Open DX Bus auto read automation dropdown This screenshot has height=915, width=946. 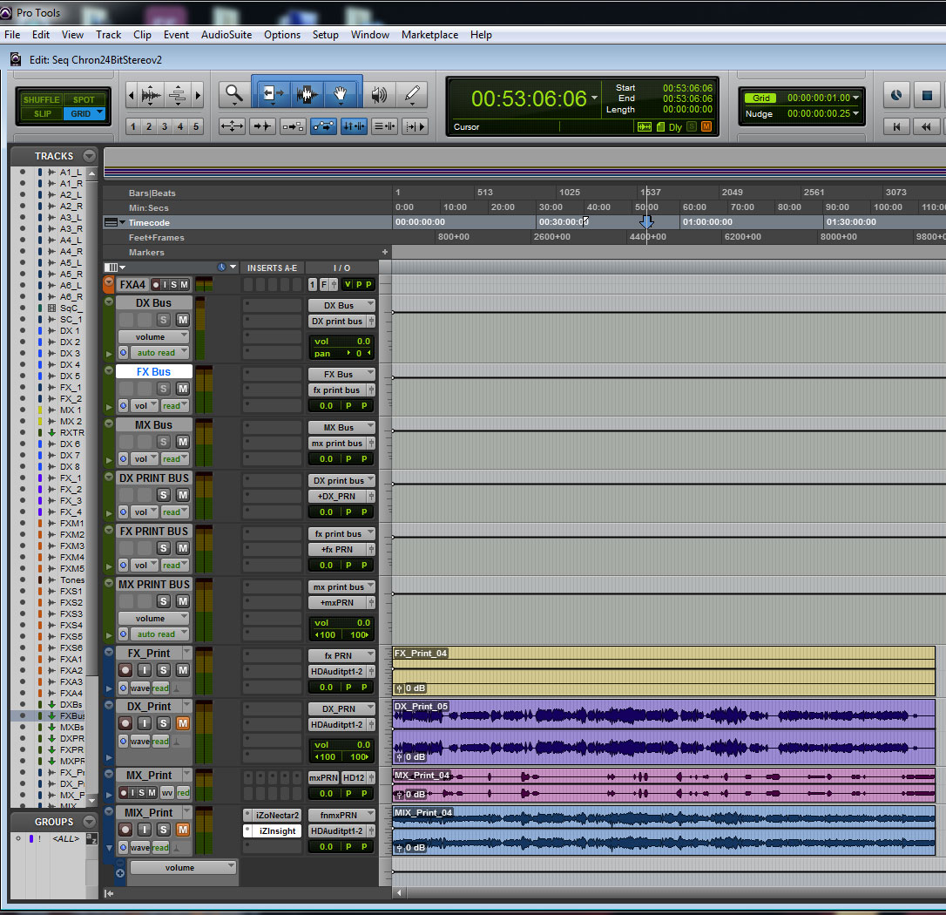click(160, 352)
